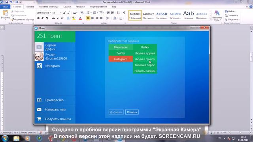The image size is (253, 142).
Task: Select the Сергей Дефич account in BTone
Action: [55, 47]
